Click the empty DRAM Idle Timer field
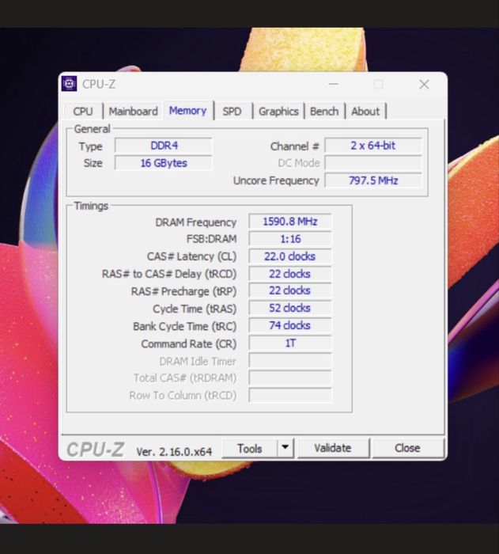 pos(290,360)
